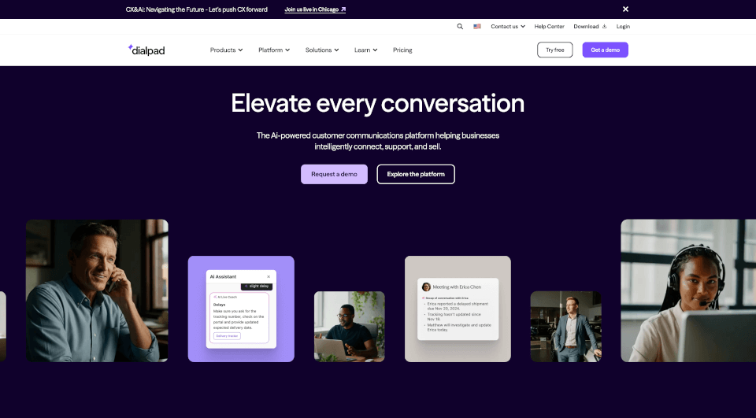Expand the Products menu
Viewport: 756px width, 418px height.
pyautogui.click(x=226, y=50)
